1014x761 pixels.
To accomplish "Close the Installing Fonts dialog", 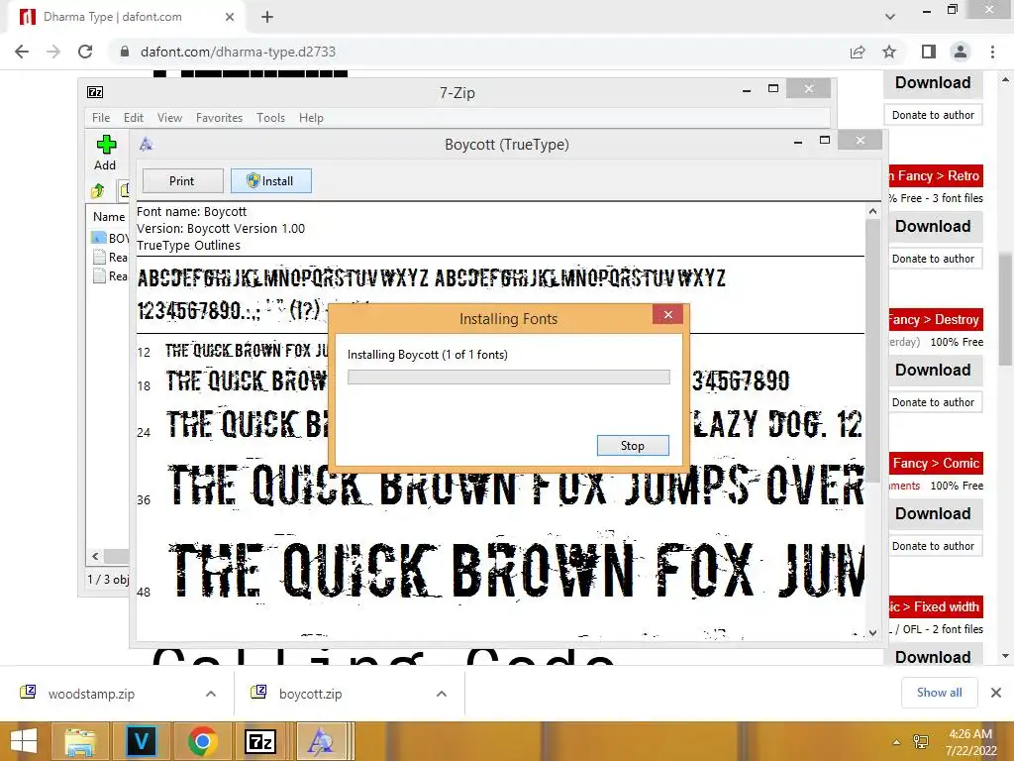I will pos(668,314).
